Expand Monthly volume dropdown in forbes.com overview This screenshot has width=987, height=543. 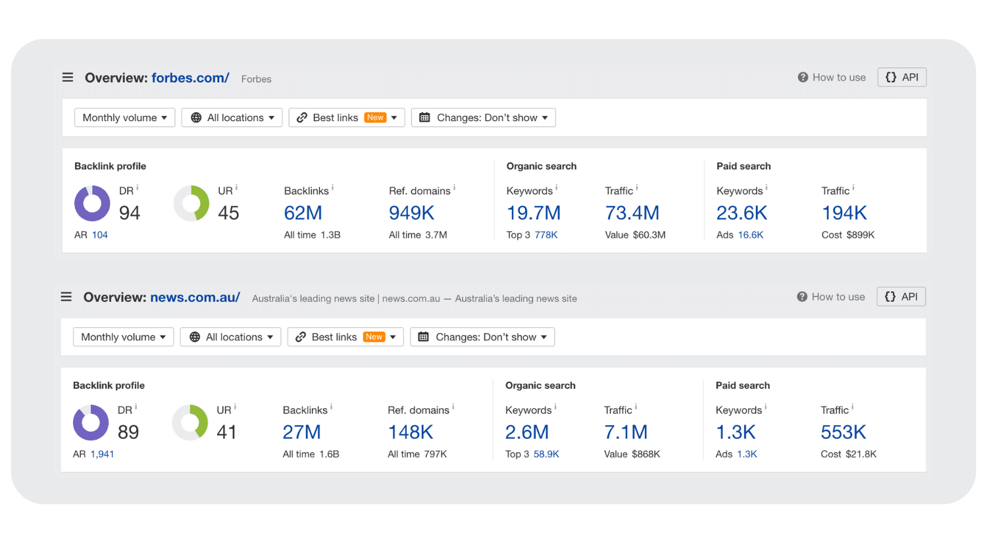coord(124,118)
